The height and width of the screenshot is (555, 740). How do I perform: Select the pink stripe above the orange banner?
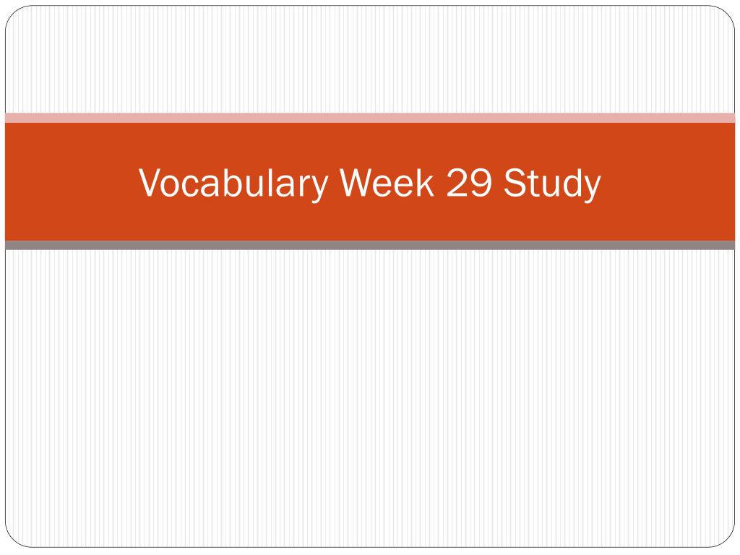pos(370,118)
